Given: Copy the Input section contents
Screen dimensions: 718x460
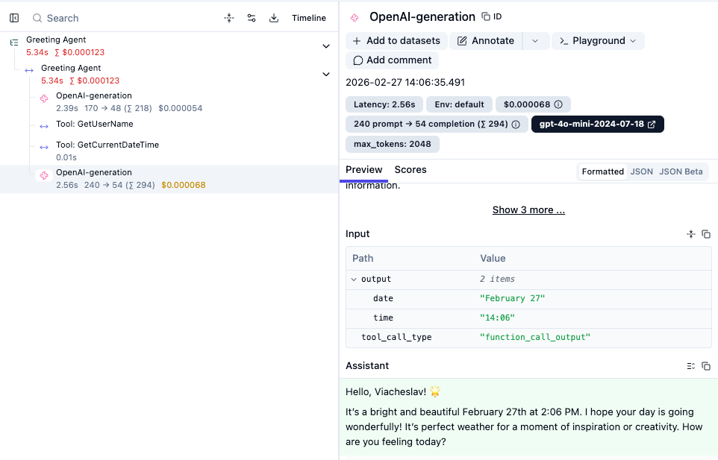Looking at the screenshot, I should pos(706,234).
